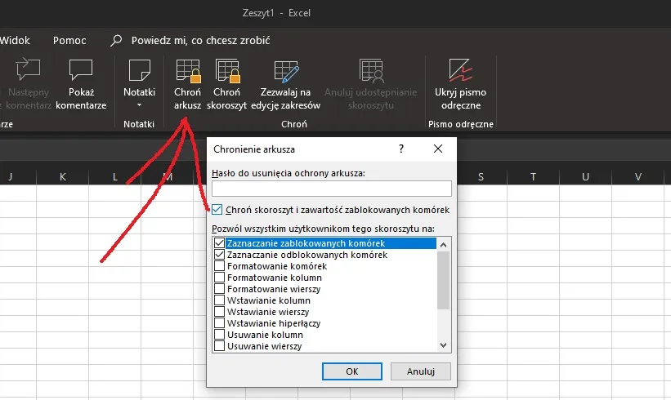Open the Pomoc ribbon tab

69,40
